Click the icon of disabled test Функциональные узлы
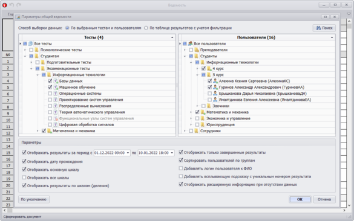This screenshot has width=354, height=221. tap(56, 118)
